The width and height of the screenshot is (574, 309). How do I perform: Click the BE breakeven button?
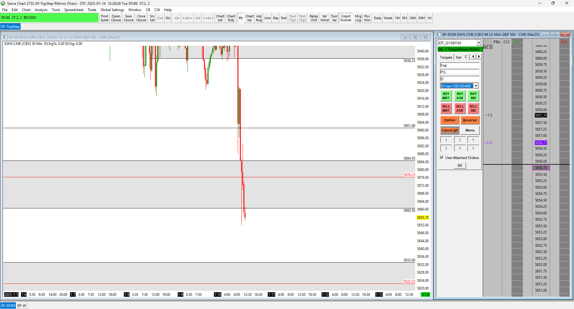coord(460,165)
